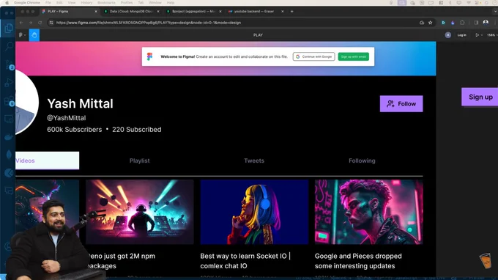Select the Hand tool in Figma toolbar
Image resolution: width=498 pixels, height=280 pixels.
pyautogui.click(x=34, y=35)
